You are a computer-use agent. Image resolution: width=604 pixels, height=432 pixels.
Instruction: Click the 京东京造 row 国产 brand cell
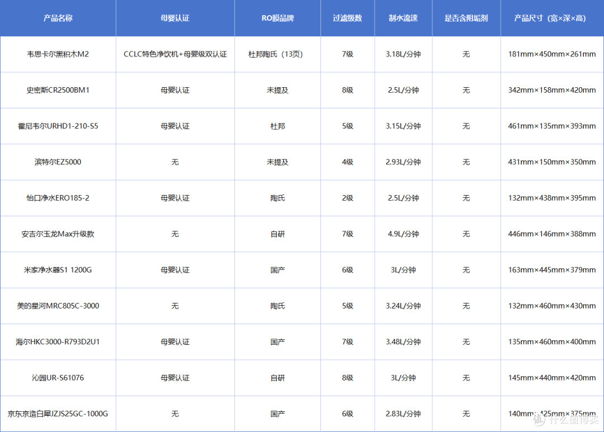point(277,414)
